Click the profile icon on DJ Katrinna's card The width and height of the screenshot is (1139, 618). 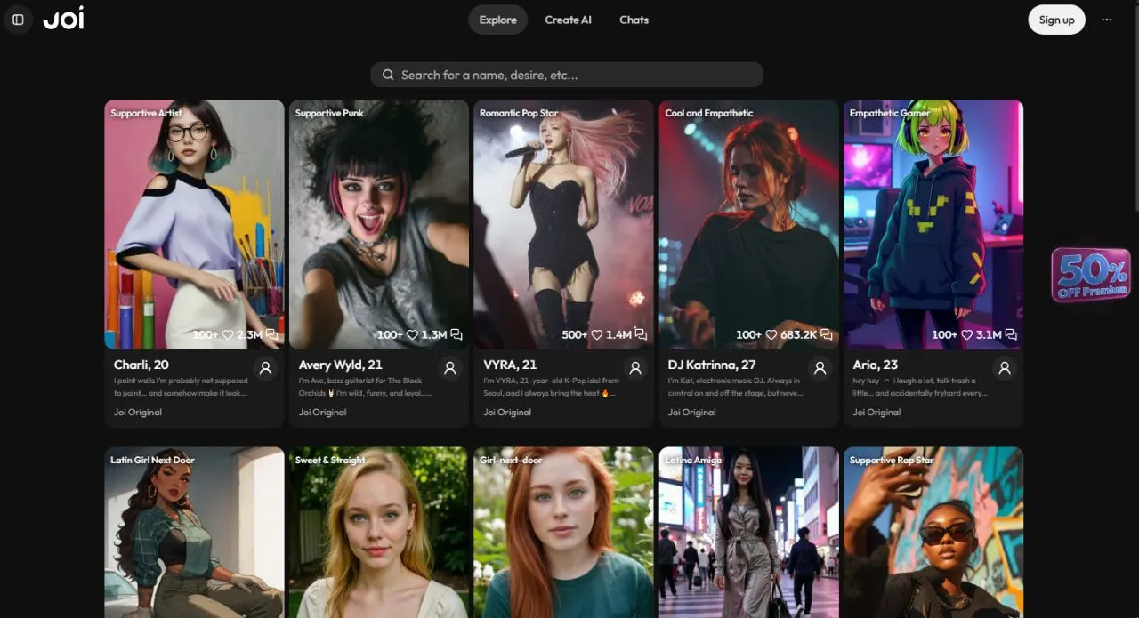click(x=820, y=368)
